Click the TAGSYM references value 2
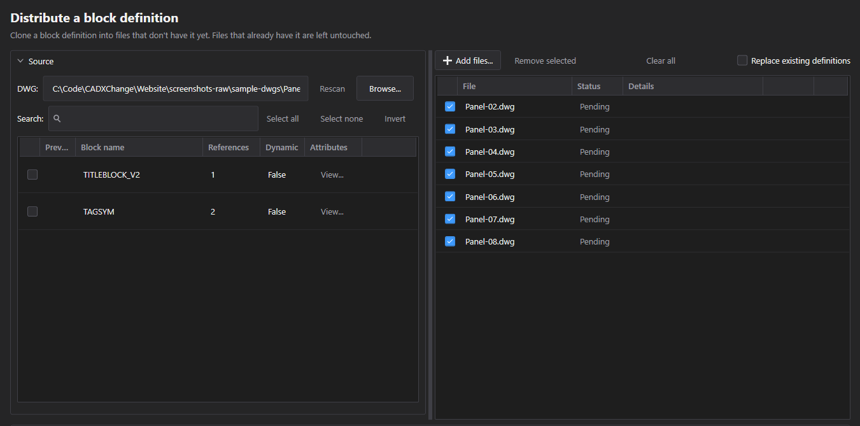Screen dimensions: 860x426 point(213,211)
